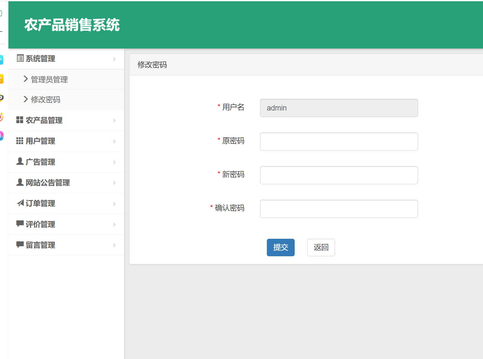Expand 留言管理 using its right arrow
The image size is (483, 359).
[x=114, y=245]
